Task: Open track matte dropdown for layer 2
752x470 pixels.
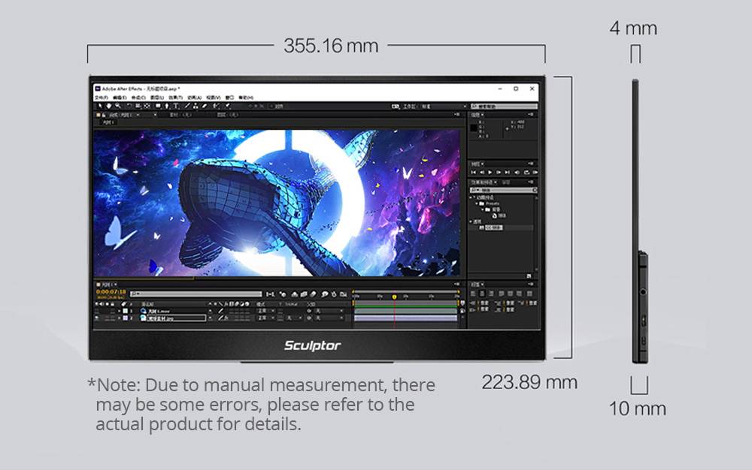Action: (x=293, y=318)
